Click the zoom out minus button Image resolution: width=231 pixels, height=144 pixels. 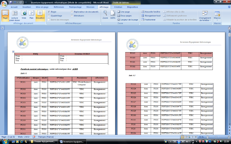(x=207, y=137)
